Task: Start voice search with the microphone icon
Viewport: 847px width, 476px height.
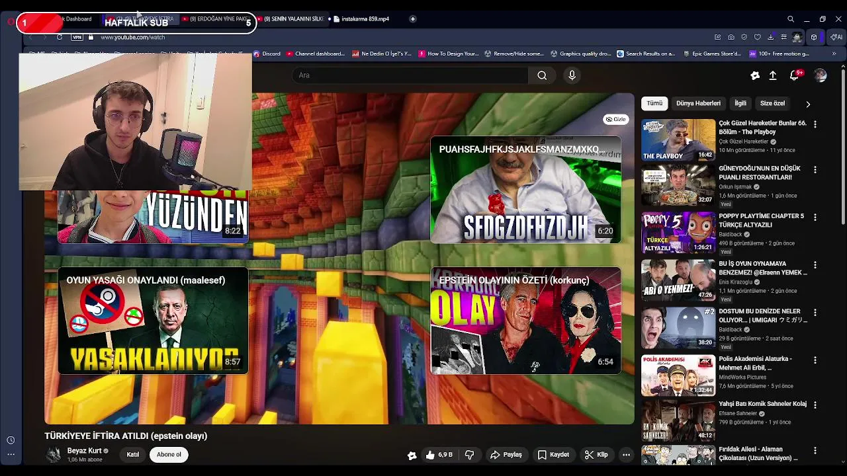Action: click(572, 75)
